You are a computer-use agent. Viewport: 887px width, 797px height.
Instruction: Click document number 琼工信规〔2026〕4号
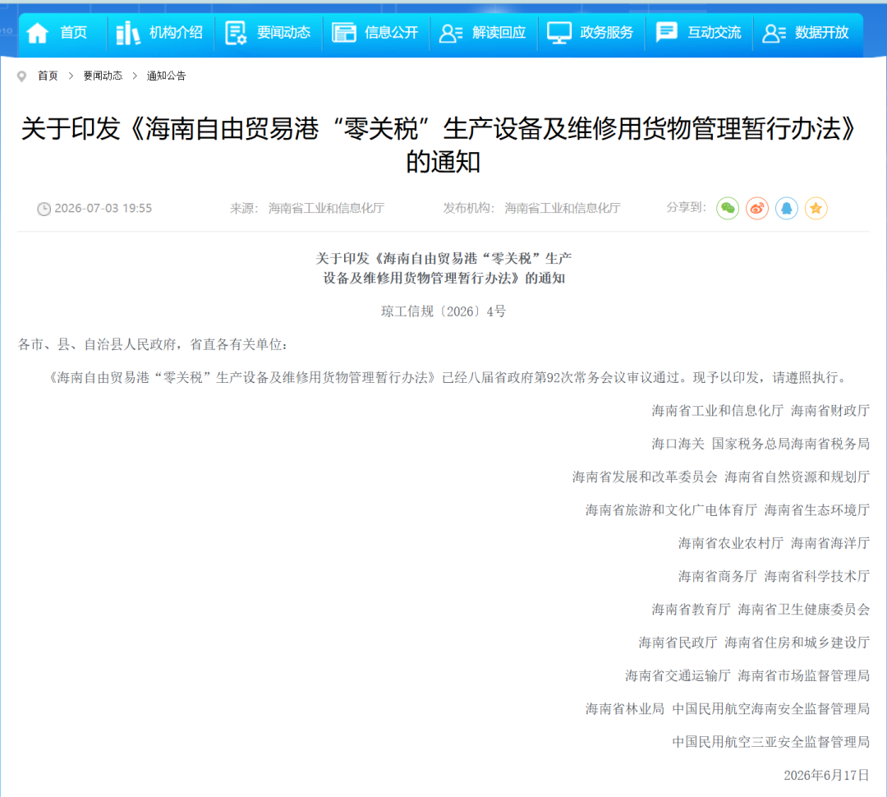[x=443, y=311]
